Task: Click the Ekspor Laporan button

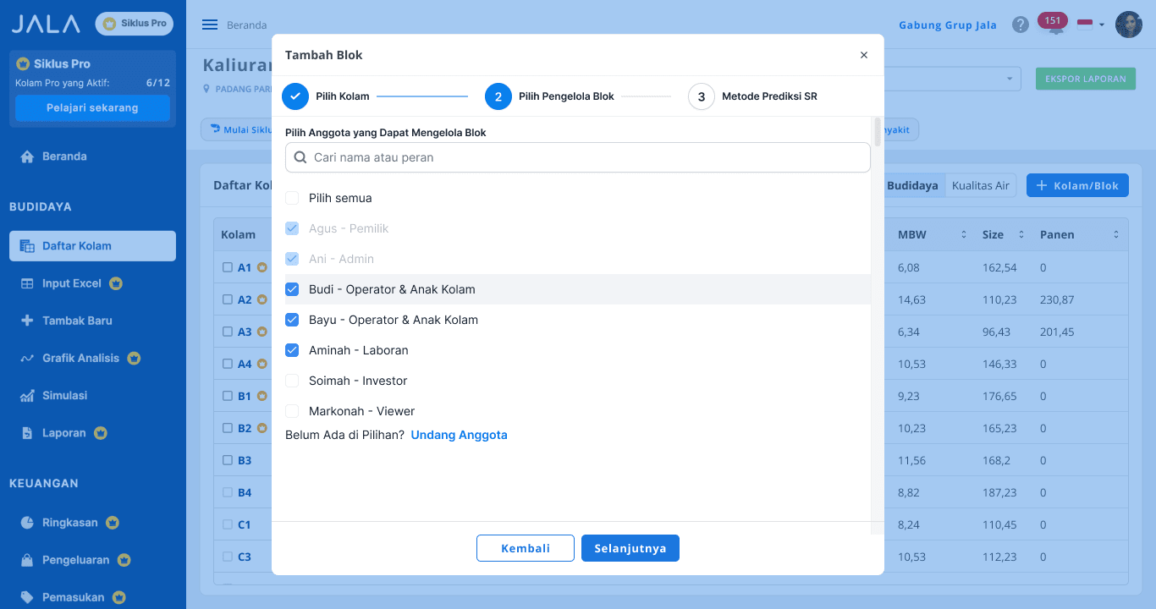Action: coord(1086,79)
